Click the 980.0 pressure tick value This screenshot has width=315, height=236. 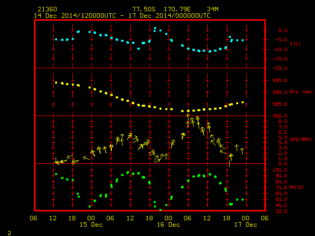[x=280, y=116]
